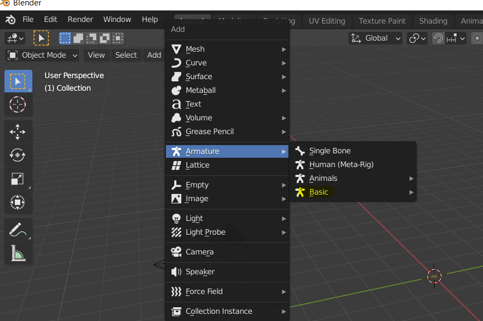Expand the Collection Instance submenu
Image resolution: width=483 pixels, height=321 pixels.
pyautogui.click(x=227, y=312)
